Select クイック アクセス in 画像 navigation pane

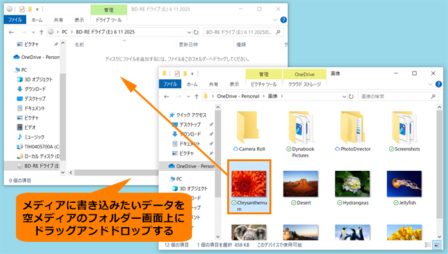(x=188, y=115)
